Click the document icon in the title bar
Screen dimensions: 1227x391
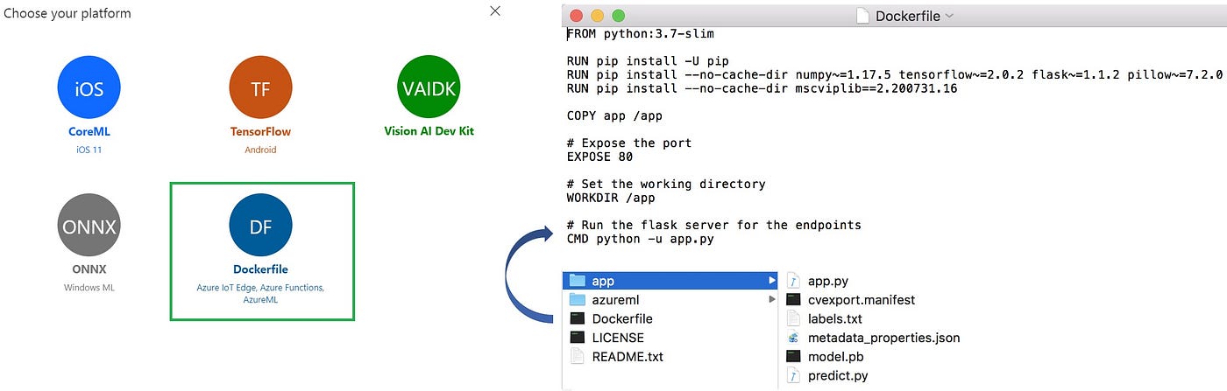[x=862, y=15]
